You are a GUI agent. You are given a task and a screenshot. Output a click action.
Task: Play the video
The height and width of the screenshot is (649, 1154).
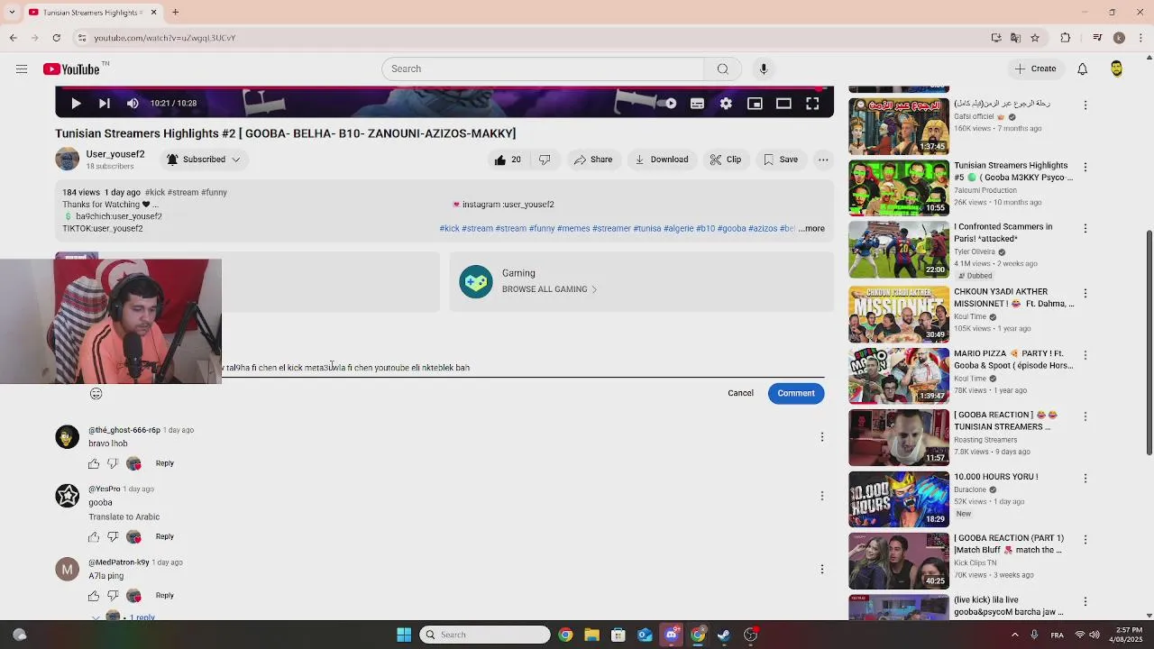[x=76, y=104]
